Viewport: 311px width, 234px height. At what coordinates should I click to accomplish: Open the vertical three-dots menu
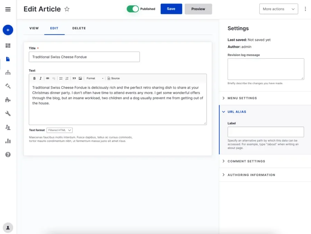(305, 9)
